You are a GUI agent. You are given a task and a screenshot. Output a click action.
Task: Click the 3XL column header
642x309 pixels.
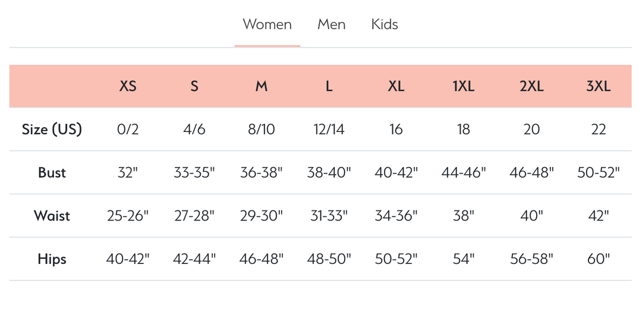point(598,86)
